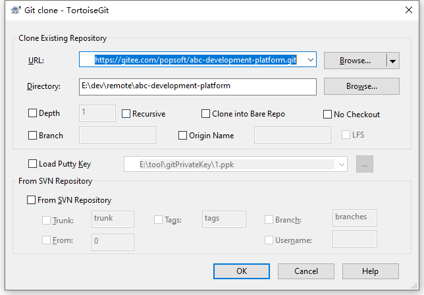The height and width of the screenshot is (295, 424).
Task: Tick the Recursive checkbox
Action: (126, 113)
